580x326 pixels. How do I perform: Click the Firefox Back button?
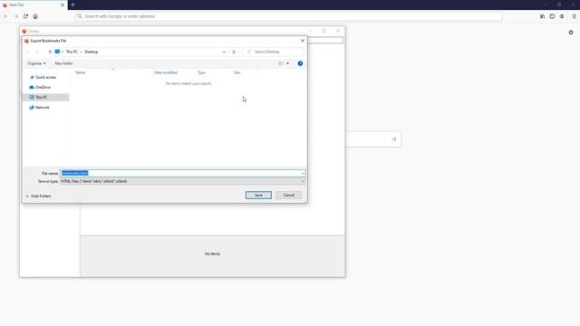(6, 16)
